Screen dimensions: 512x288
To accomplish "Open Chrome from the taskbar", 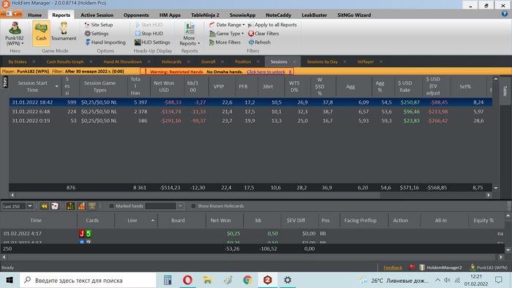I will 247,280.
